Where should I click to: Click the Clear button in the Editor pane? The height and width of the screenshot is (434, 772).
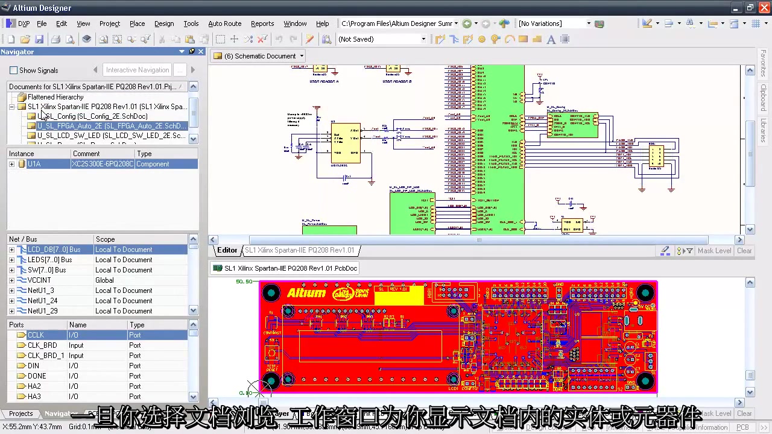744,250
